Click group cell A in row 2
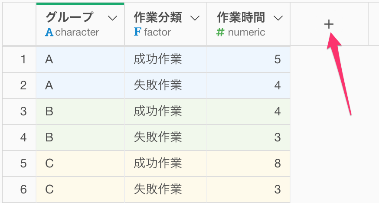 (x=80, y=85)
